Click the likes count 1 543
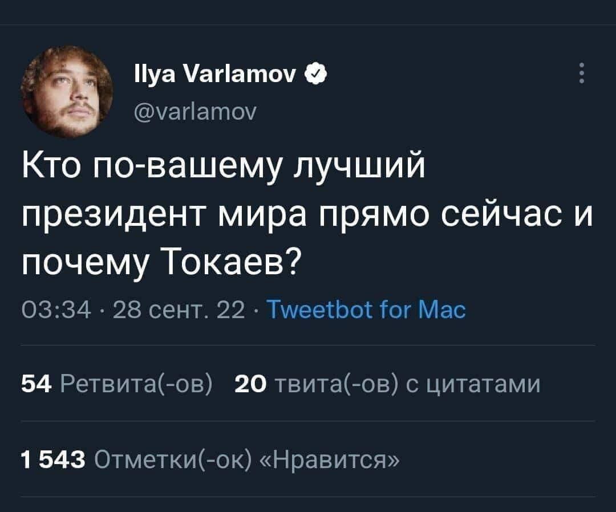Viewport: 616px width, 512px height. (x=52, y=458)
